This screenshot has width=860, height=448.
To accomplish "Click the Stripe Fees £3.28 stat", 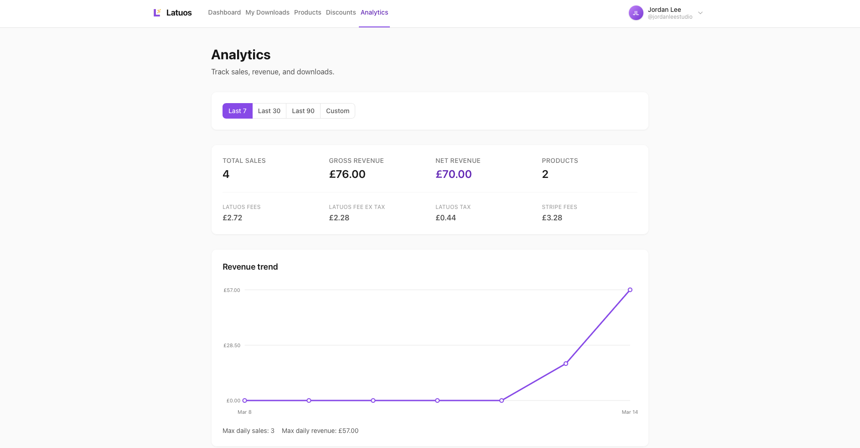I will pyautogui.click(x=552, y=218).
